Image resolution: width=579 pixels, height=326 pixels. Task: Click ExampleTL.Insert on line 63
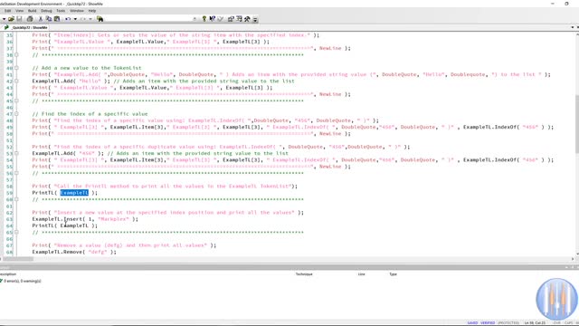tap(57, 219)
